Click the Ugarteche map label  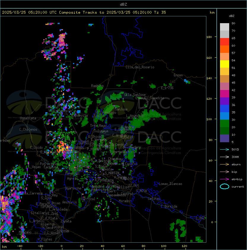[73, 188]
